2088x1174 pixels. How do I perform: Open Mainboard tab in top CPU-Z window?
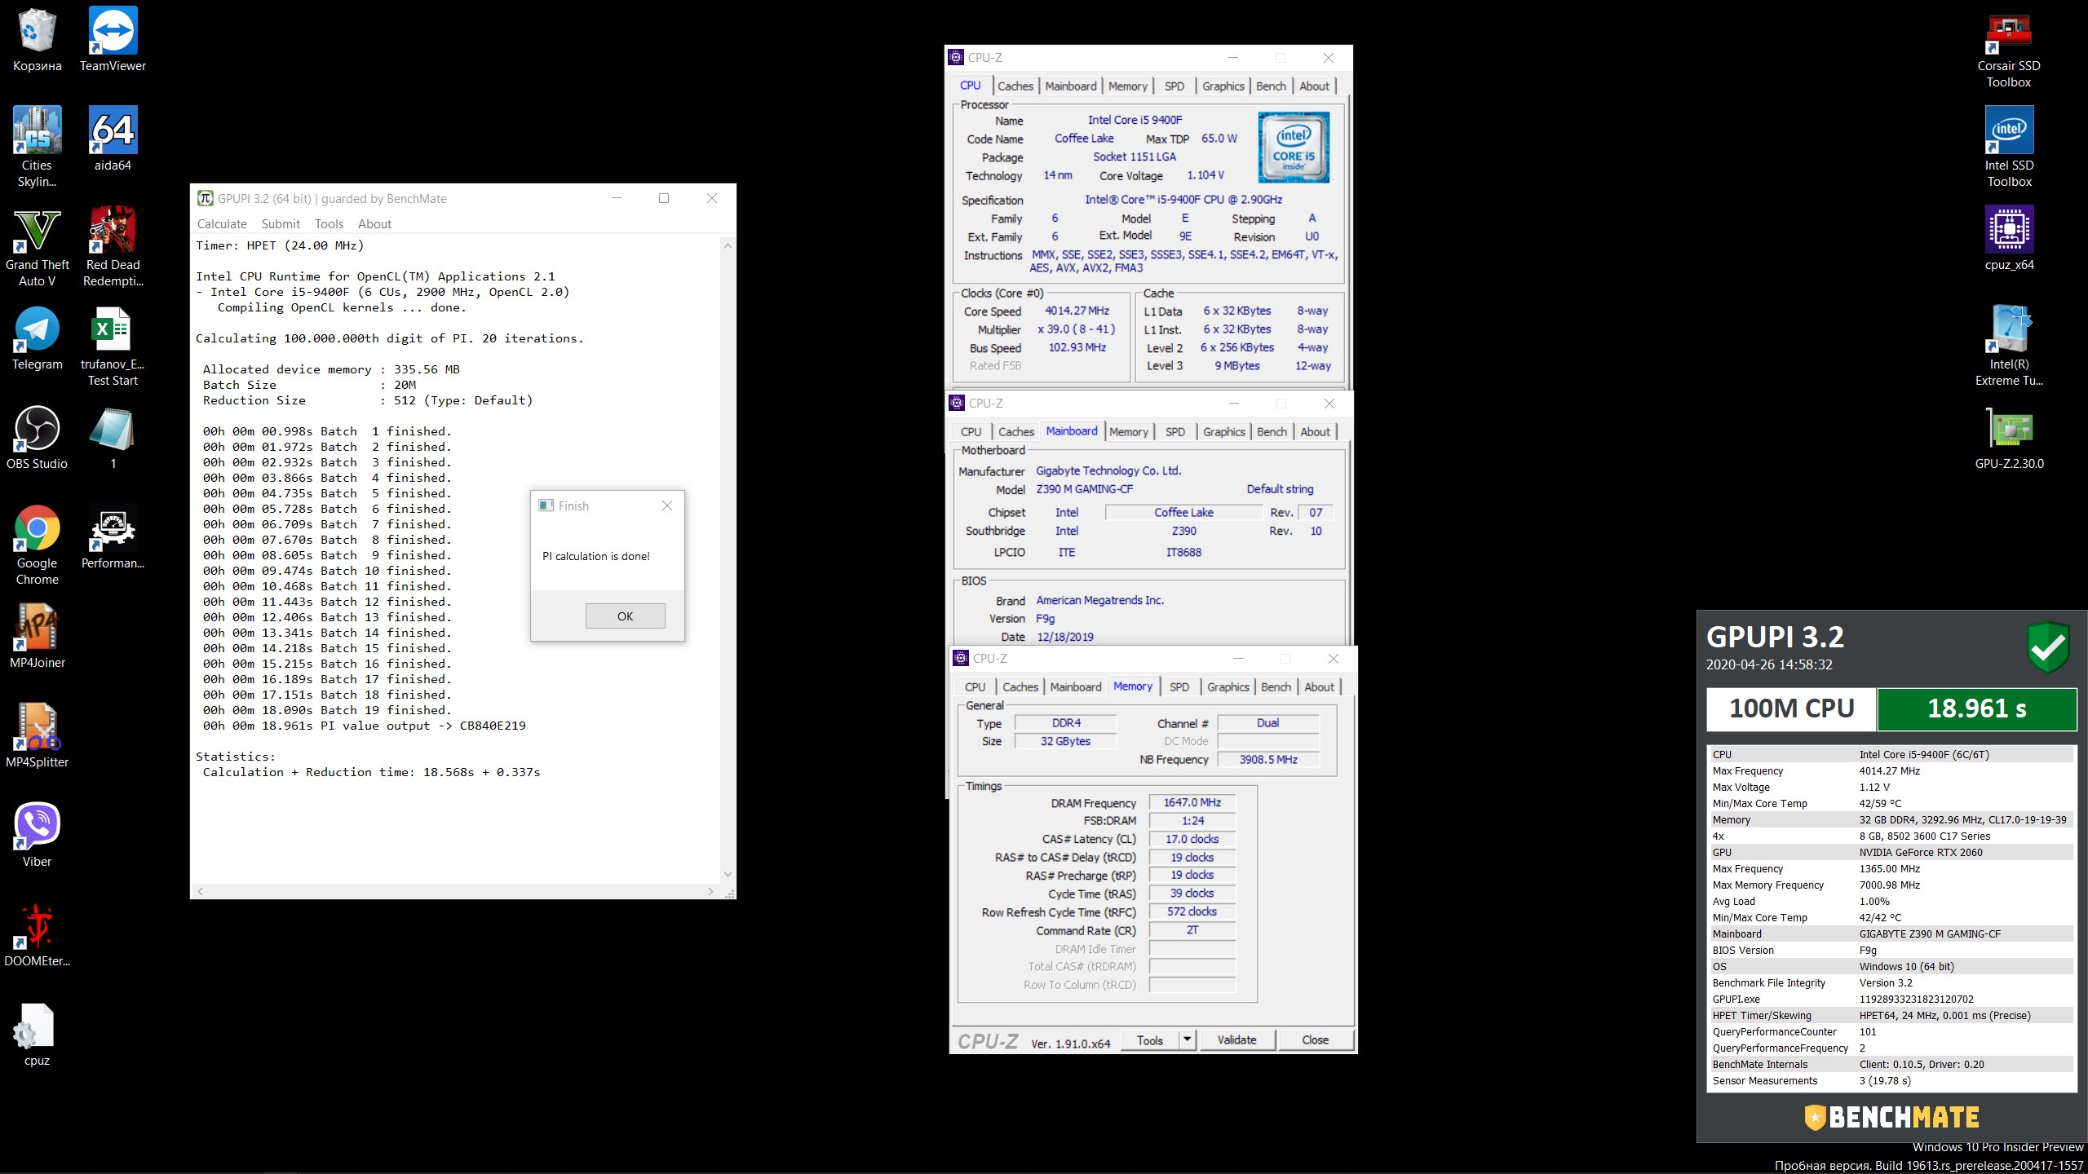tap(1071, 86)
